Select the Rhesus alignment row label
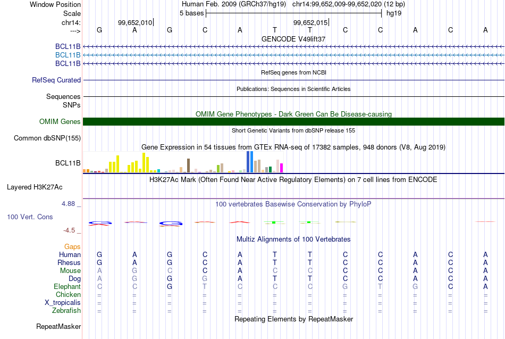Screen dimensions: 505x339 (x=69, y=262)
